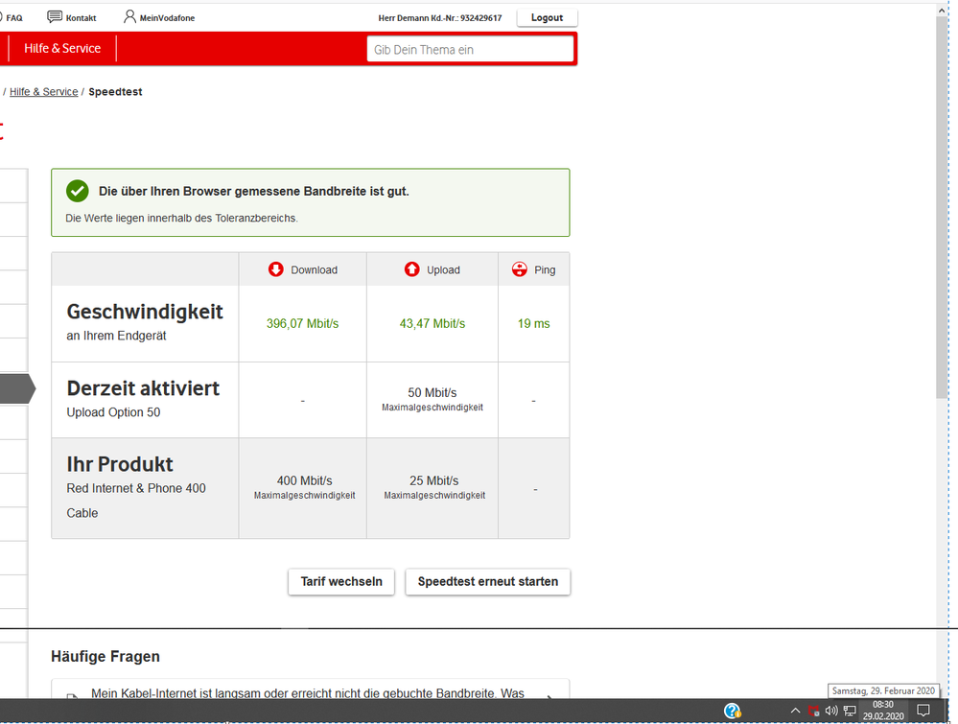Click the Bandbreite ist gut message
958x724 pixels.
pyautogui.click(x=254, y=191)
